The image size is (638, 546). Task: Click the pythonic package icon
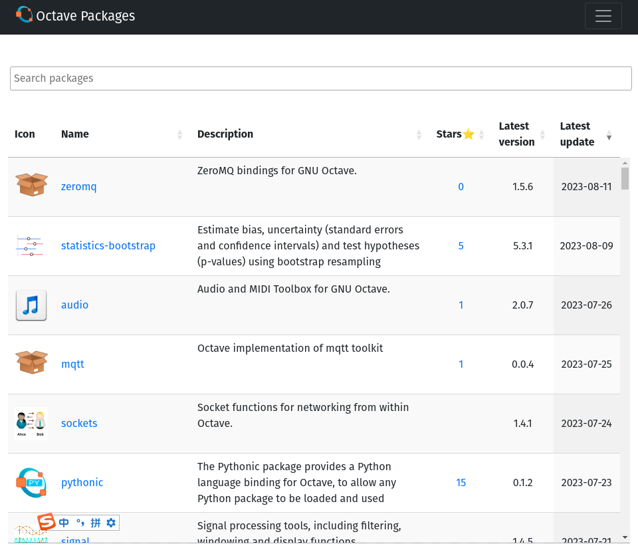(31, 482)
